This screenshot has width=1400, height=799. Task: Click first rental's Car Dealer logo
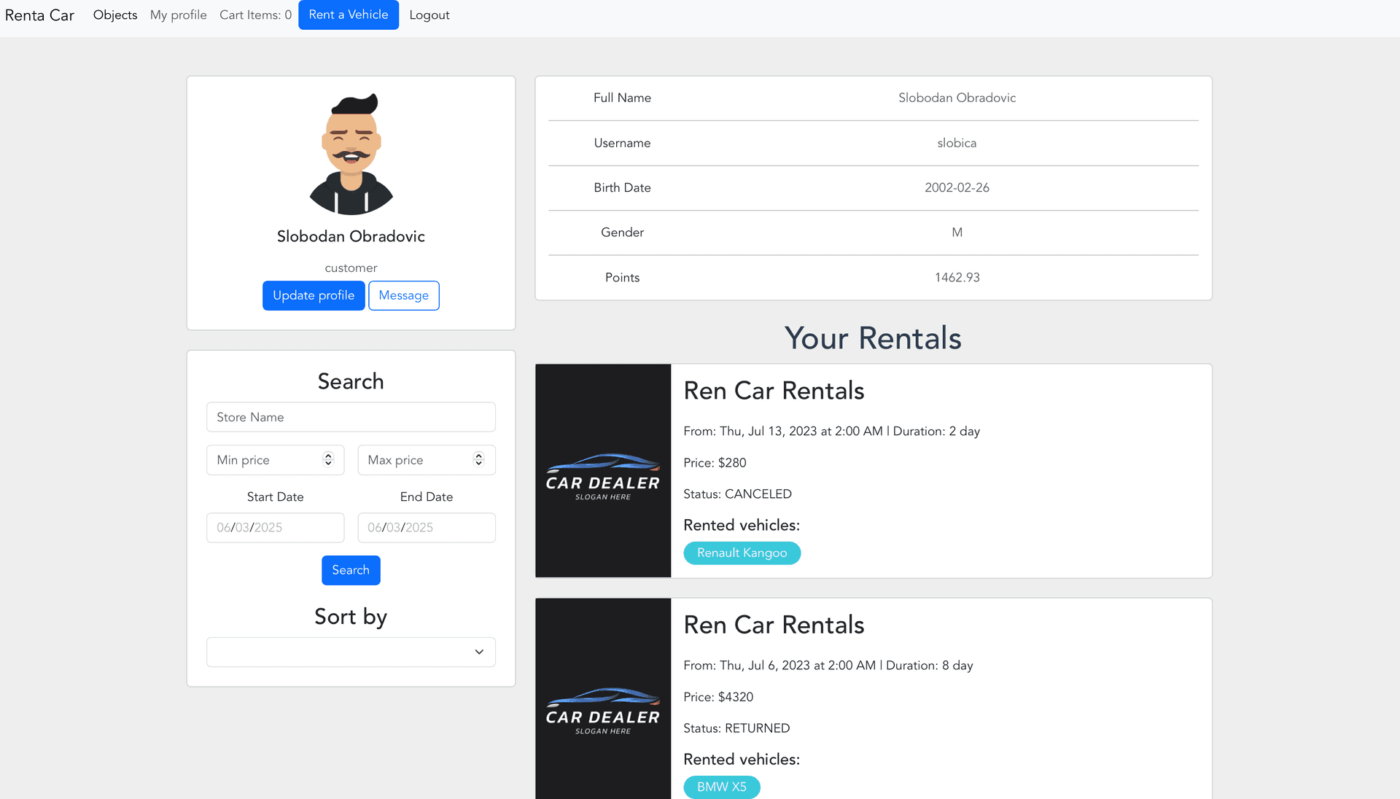pyautogui.click(x=602, y=471)
